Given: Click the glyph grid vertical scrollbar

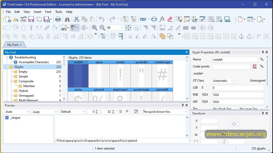Looking at the screenshot, I should (187, 78).
